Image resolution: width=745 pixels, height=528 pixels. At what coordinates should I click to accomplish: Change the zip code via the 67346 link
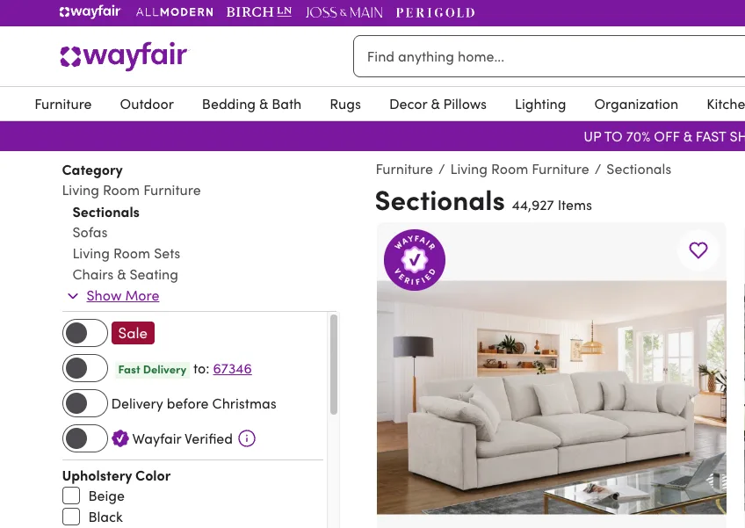click(232, 369)
